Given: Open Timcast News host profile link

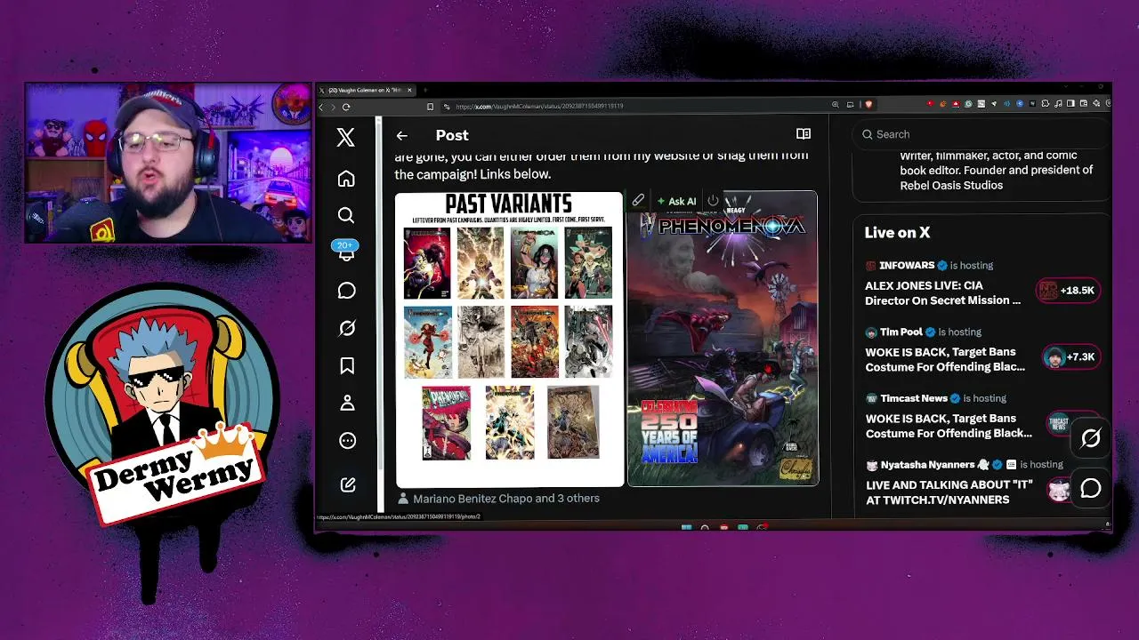Looking at the screenshot, I should (x=913, y=398).
